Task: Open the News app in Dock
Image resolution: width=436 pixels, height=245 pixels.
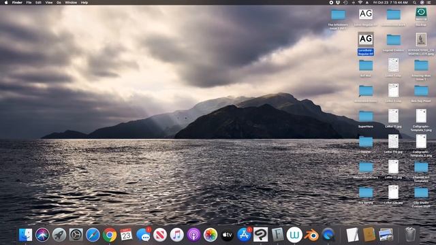Action: (x=160, y=235)
